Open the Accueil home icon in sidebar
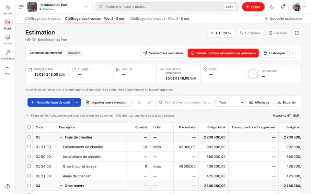The width and height of the screenshot is (311, 194). point(7,7)
